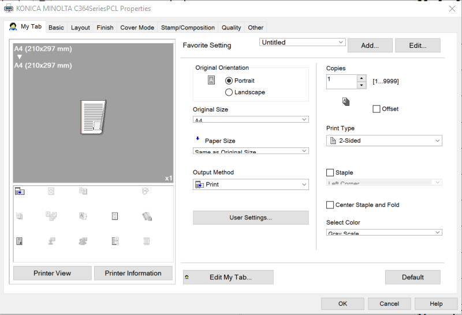Click the Printer Information button
The image size is (462, 315).
click(x=133, y=274)
